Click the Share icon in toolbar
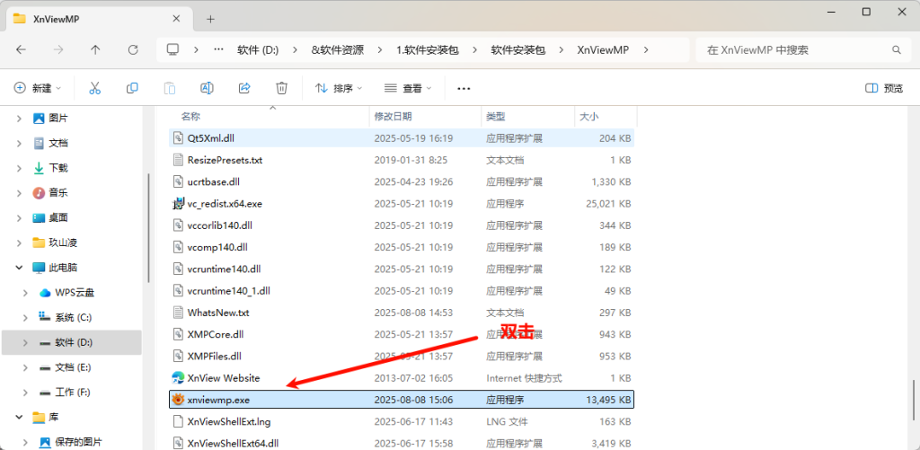 coord(244,88)
